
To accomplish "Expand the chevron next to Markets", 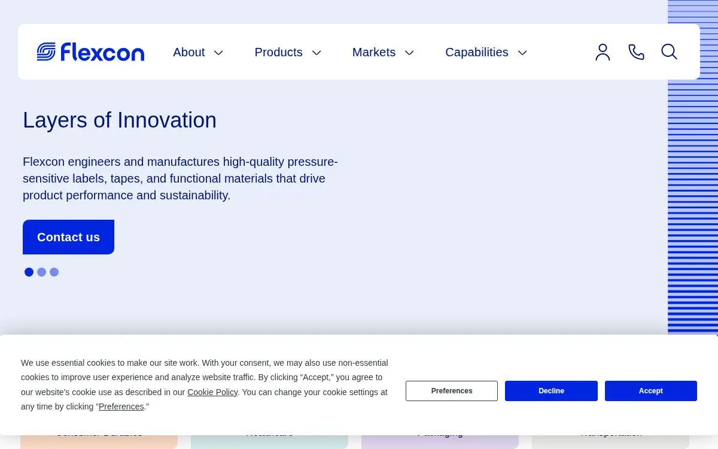I will (409, 53).
